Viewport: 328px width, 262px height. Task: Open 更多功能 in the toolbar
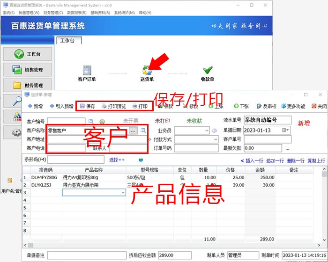293,106
